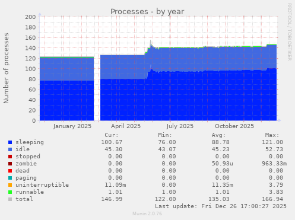Select the 'stopped' legend label
295x220 pixels.
pos(28,157)
